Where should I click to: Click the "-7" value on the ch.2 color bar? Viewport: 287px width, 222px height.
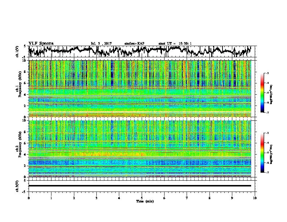(267, 172)
